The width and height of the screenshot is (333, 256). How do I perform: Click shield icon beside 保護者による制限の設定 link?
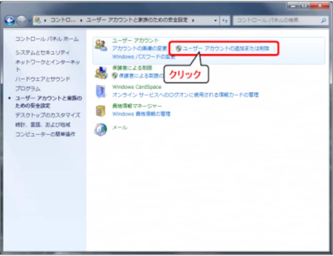(x=115, y=76)
